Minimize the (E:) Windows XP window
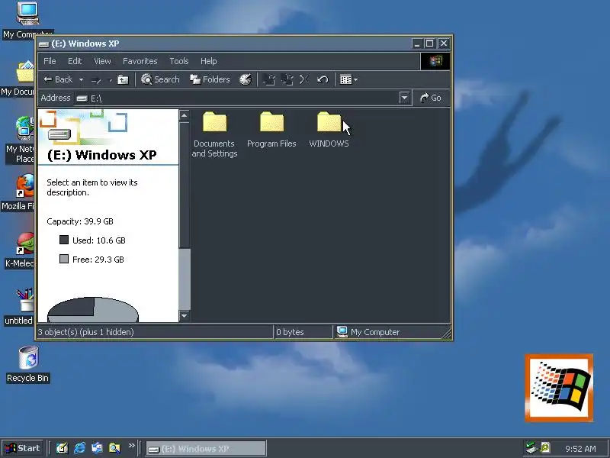 [x=417, y=44]
